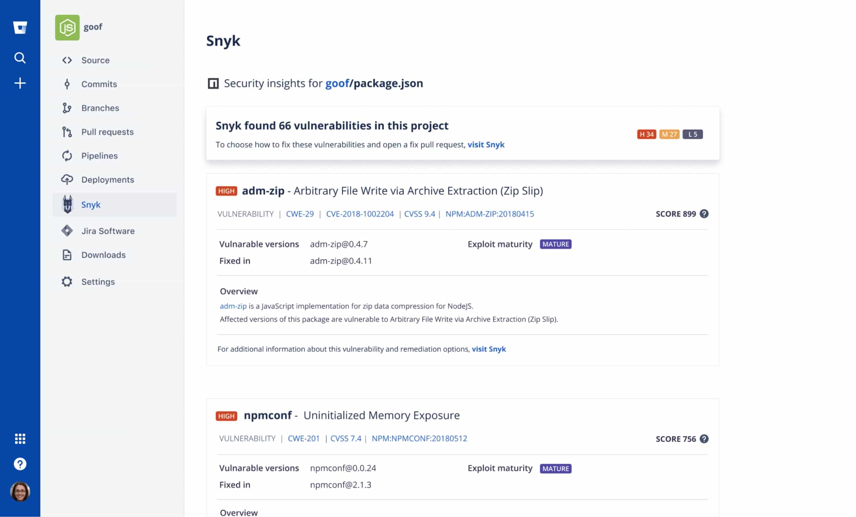Toggle the H34 high severity filter

646,134
